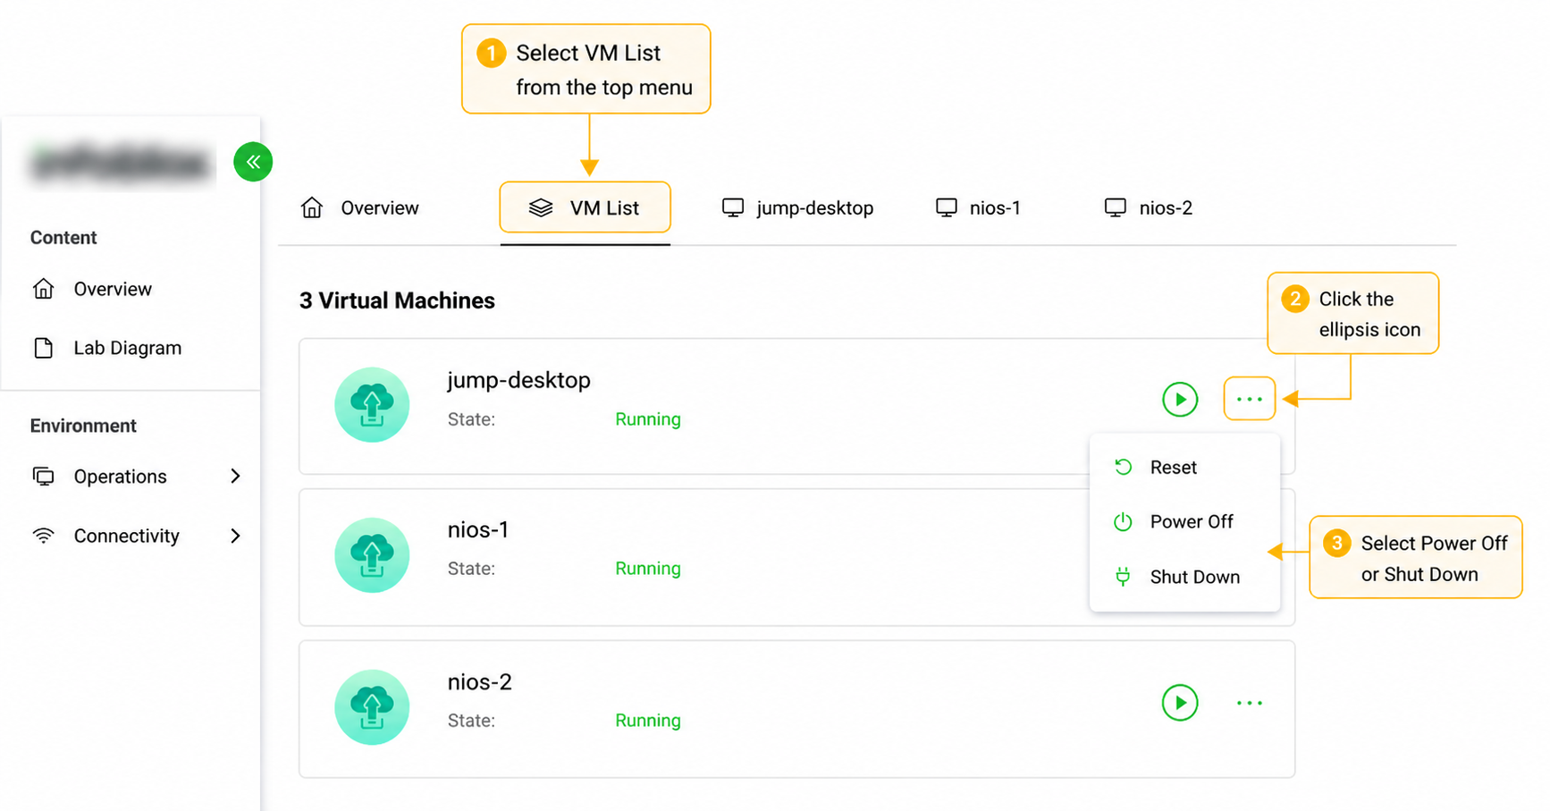Click the monitor icon beside nios-1 tab
This screenshot has height=811, width=1550.
coord(947,208)
